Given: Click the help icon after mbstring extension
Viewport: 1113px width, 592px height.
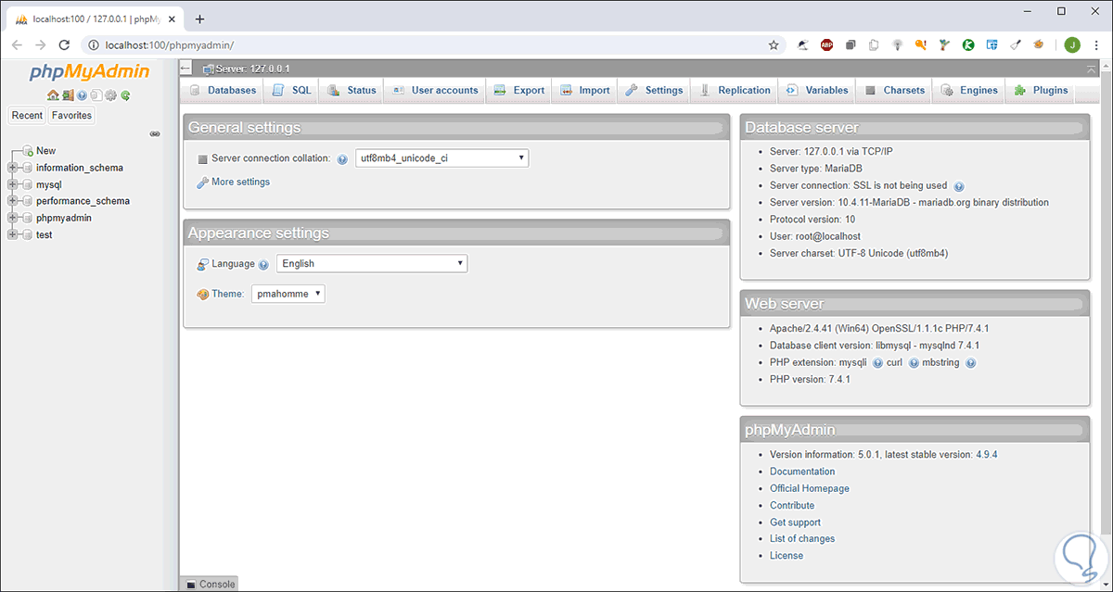Looking at the screenshot, I should (x=971, y=363).
